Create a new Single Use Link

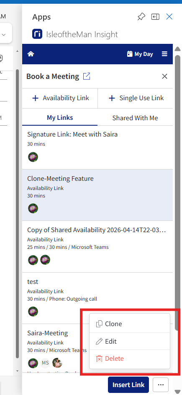[x=135, y=98]
